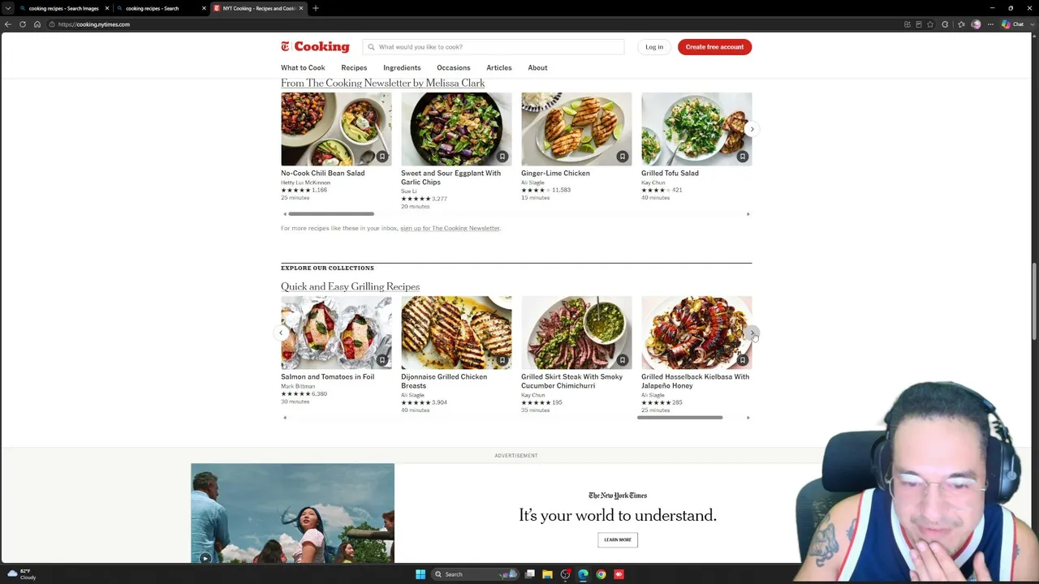
Task: Open browser settings and more menu
Action: [990, 24]
